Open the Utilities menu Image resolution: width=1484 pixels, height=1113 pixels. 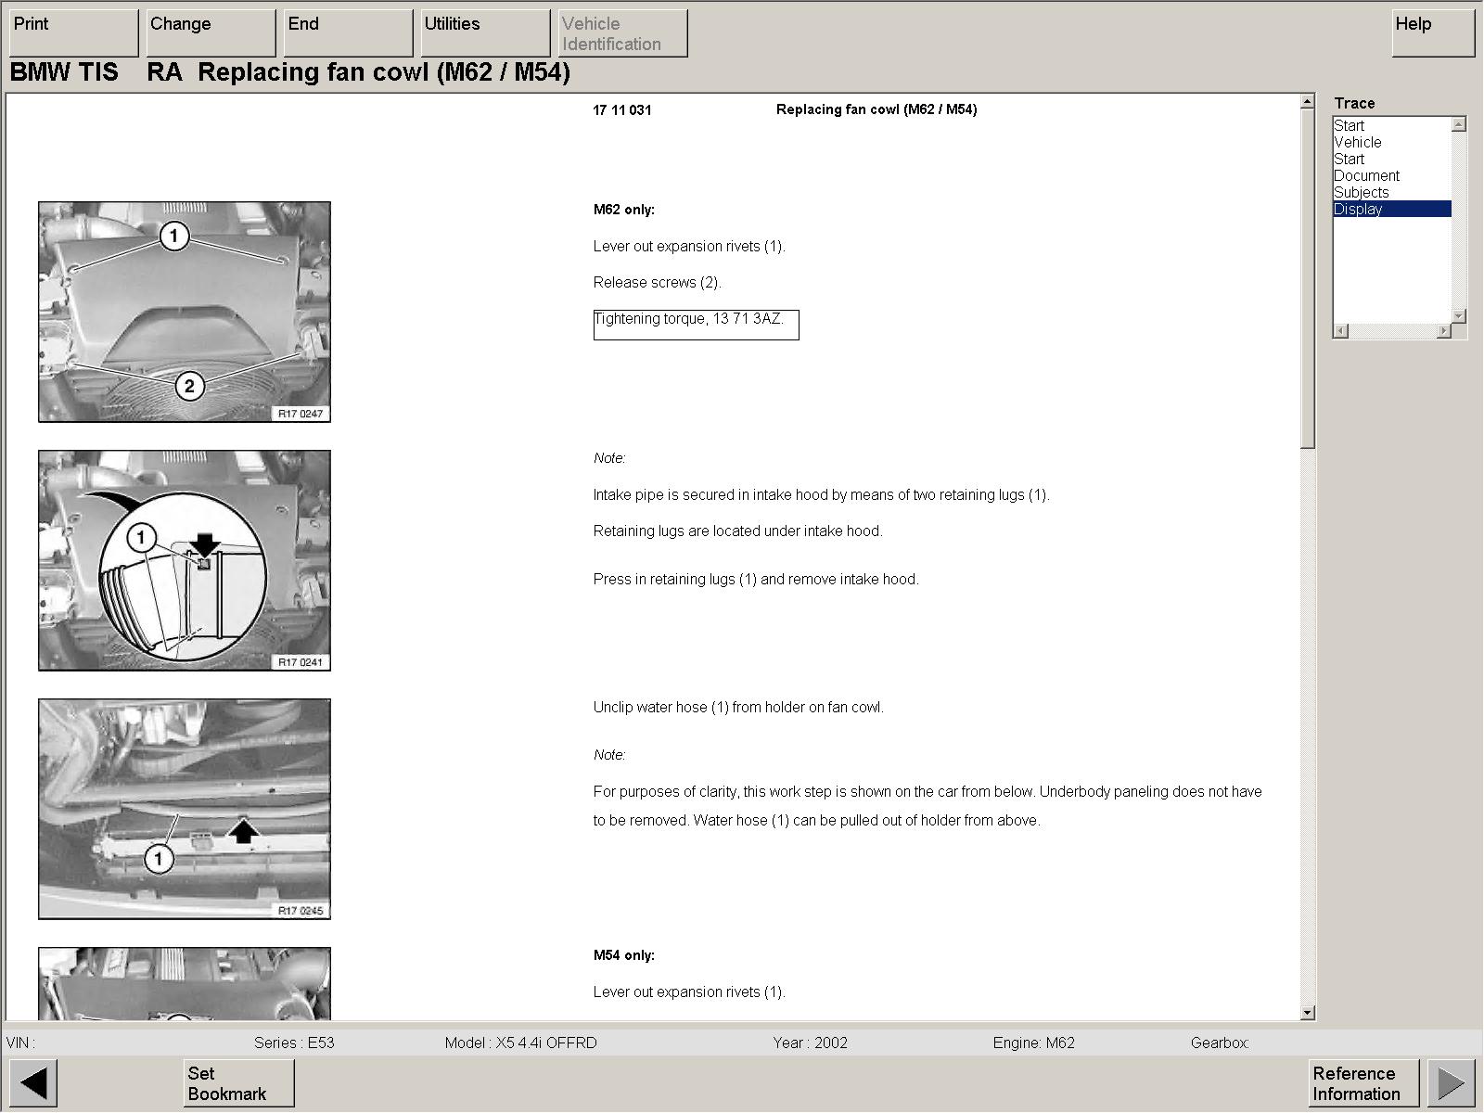(x=485, y=32)
